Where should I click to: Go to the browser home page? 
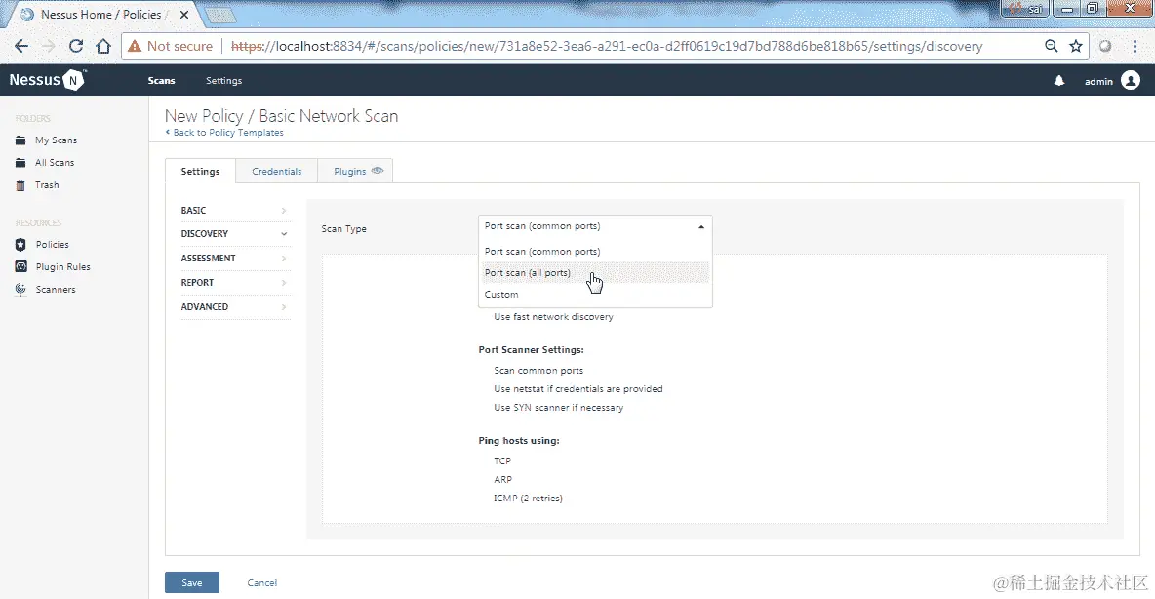(x=103, y=46)
